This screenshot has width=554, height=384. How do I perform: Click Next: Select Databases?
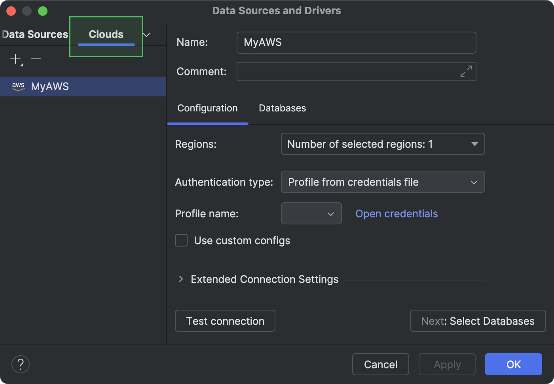point(477,321)
